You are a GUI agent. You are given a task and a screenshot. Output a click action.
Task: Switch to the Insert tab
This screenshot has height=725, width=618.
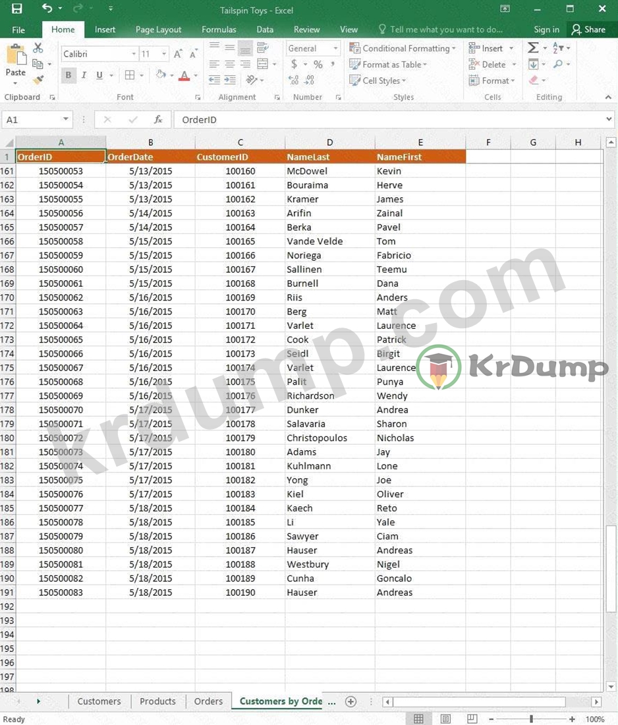[105, 29]
